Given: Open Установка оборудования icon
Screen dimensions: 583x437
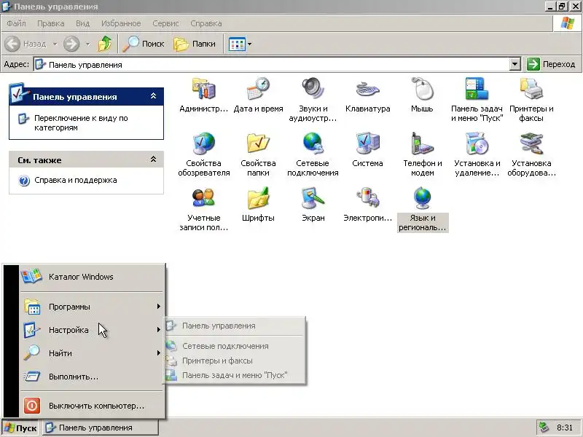Looking at the screenshot, I should pyautogui.click(x=531, y=154).
